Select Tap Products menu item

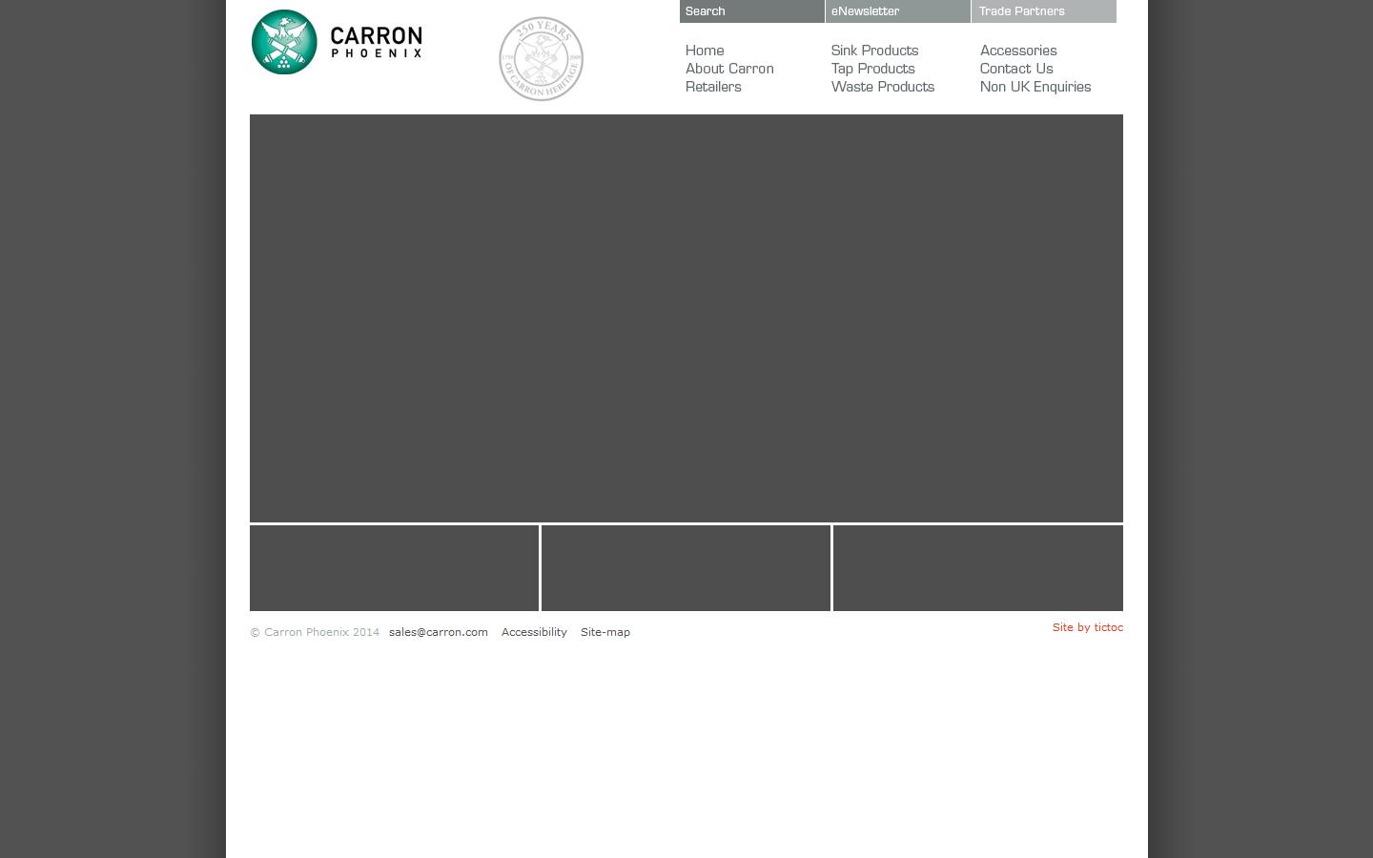point(872,69)
